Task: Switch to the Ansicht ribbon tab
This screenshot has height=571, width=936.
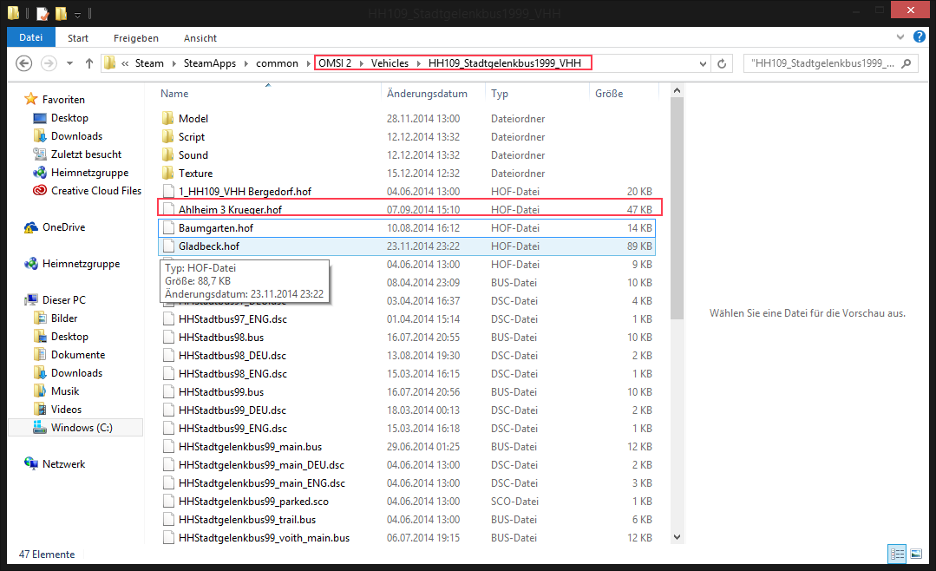Action: coord(200,38)
